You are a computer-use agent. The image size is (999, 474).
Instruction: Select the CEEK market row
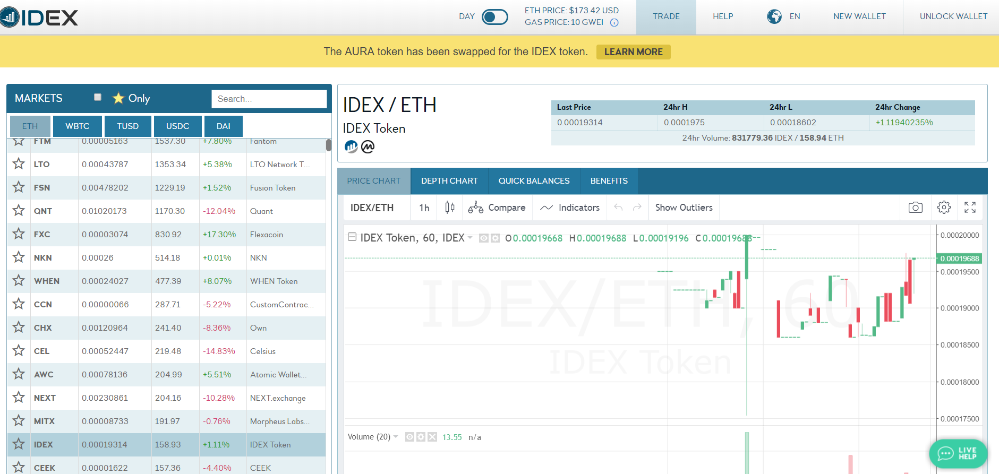(166, 466)
